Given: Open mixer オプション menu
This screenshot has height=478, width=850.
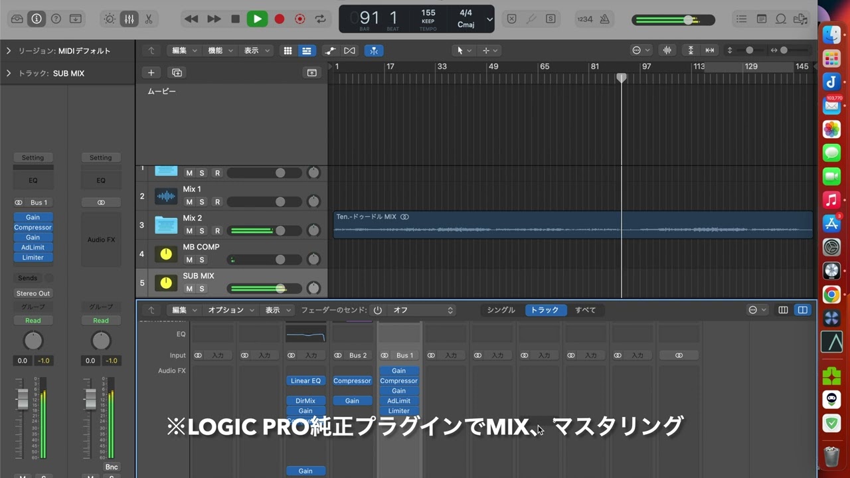Looking at the screenshot, I should pos(231,310).
